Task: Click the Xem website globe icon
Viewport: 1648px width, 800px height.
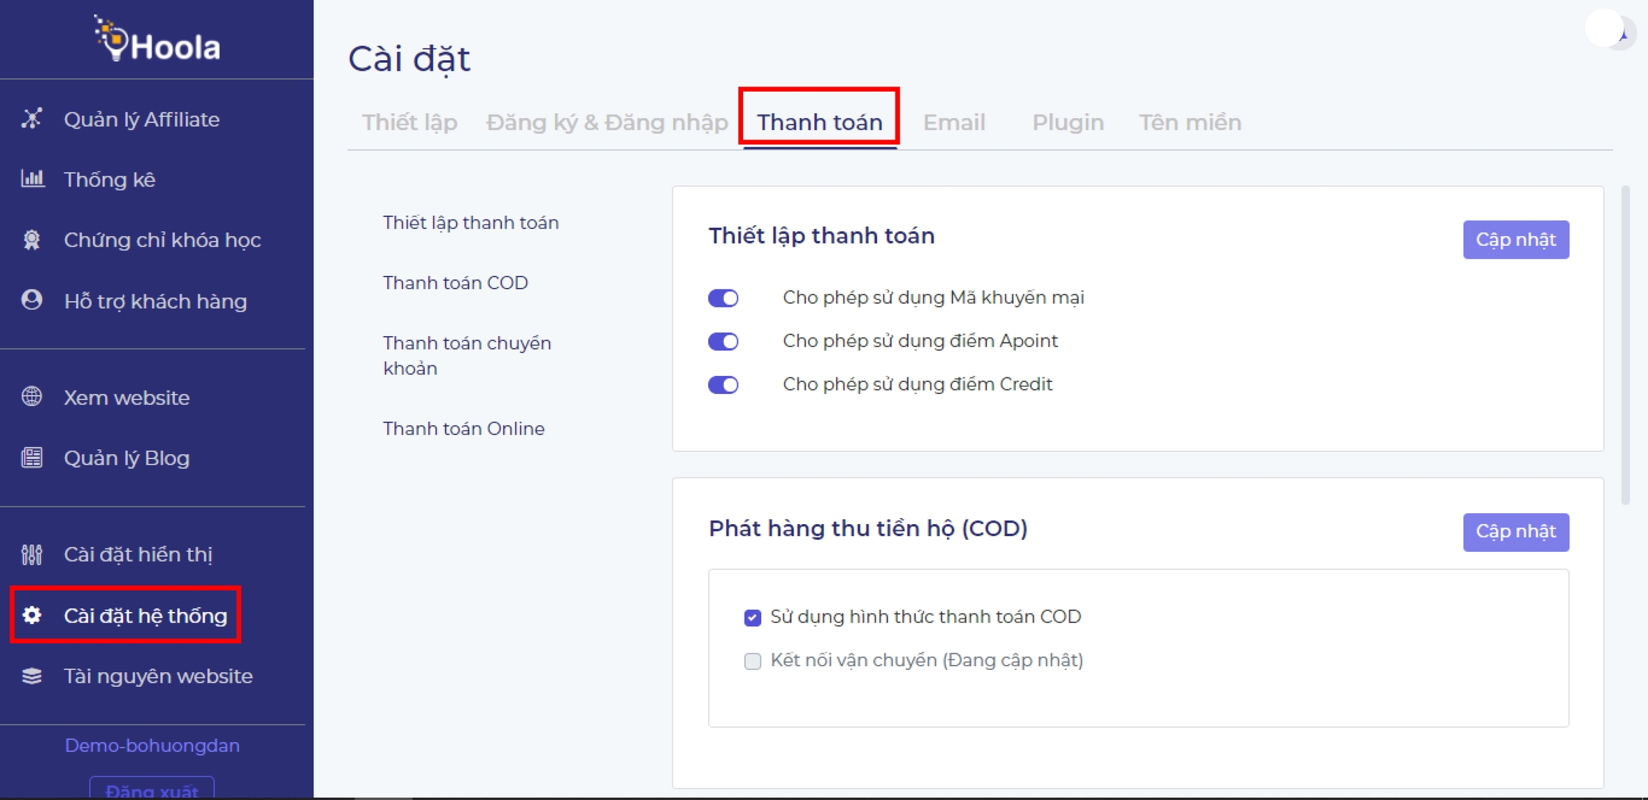Action: (x=31, y=397)
